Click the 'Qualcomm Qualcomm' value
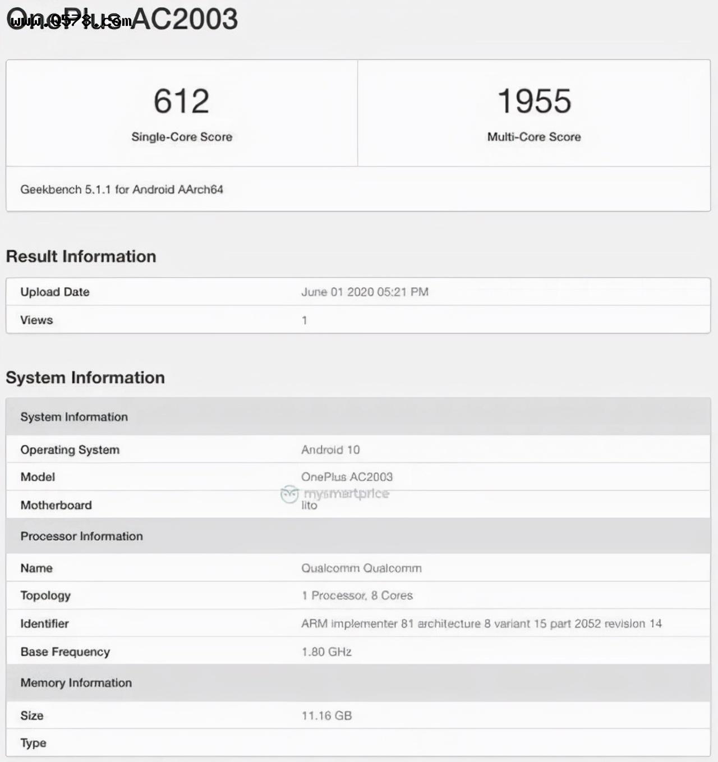This screenshot has height=762, width=718. coord(361,568)
